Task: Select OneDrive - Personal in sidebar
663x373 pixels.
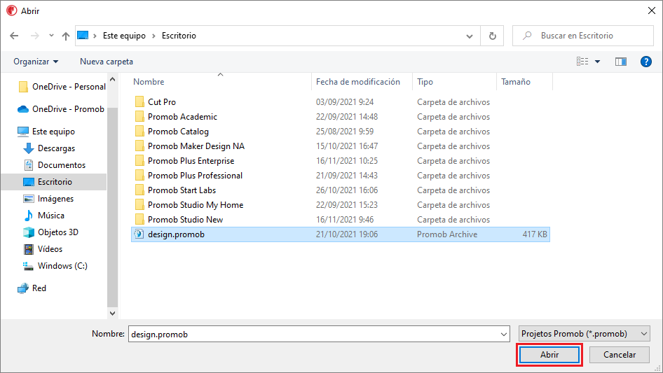Action: point(62,87)
